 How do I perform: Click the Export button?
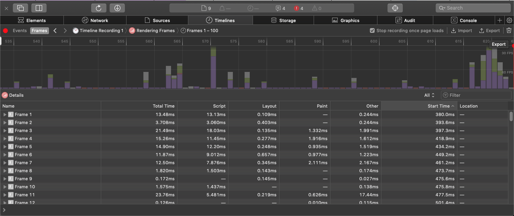[490, 31]
